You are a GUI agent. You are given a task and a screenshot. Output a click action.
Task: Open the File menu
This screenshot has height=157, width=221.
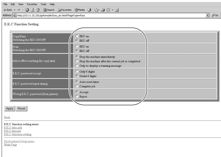[5, 4]
